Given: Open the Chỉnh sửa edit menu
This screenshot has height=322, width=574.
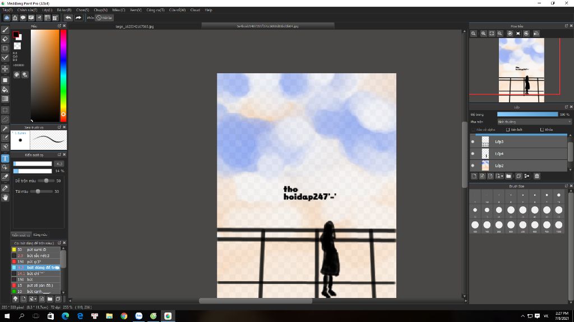Looking at the screenshot, I should (27, 10).
